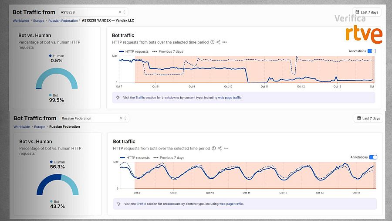Click the Russian Federation input field
This screenshot has height=221, width=392.
[94, 118]
